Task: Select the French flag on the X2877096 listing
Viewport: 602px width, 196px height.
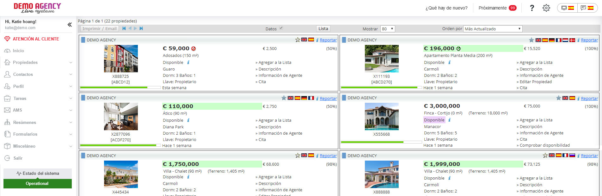Action: click(x=311, y=98)
